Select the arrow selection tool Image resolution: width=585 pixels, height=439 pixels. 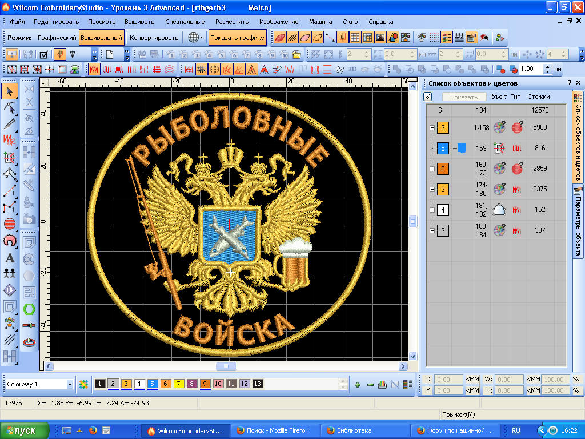(x=10, y=90)
